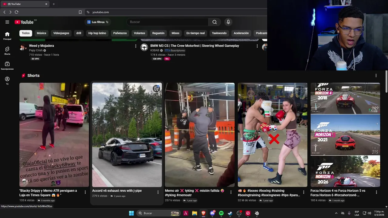Play the Accord v6 exhaust short thumbnail
The image size is (388, 218).
click(x=127, y=135)
